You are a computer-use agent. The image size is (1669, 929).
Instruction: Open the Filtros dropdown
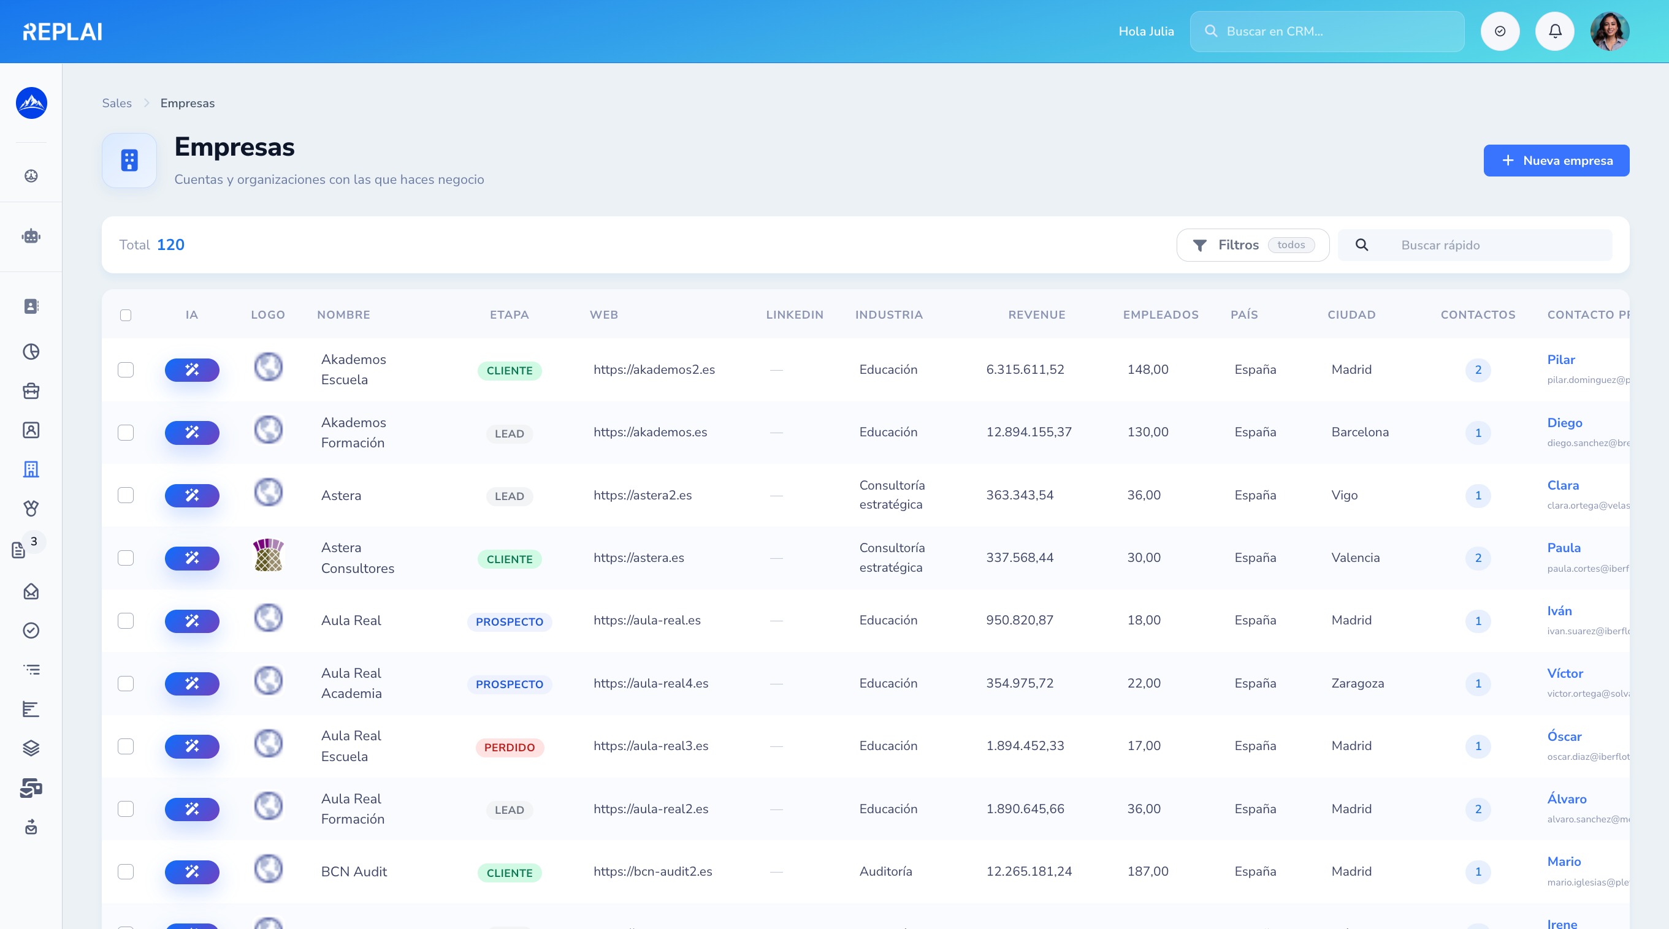coord(1253,245)
